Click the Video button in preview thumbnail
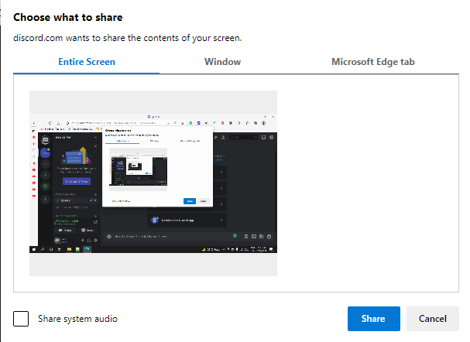Image resolution: width=470 pixels, height=342 pixels. point(65,231)
